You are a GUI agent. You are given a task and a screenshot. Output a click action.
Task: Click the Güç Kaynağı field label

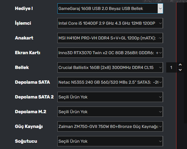click(x=29, y=126)
